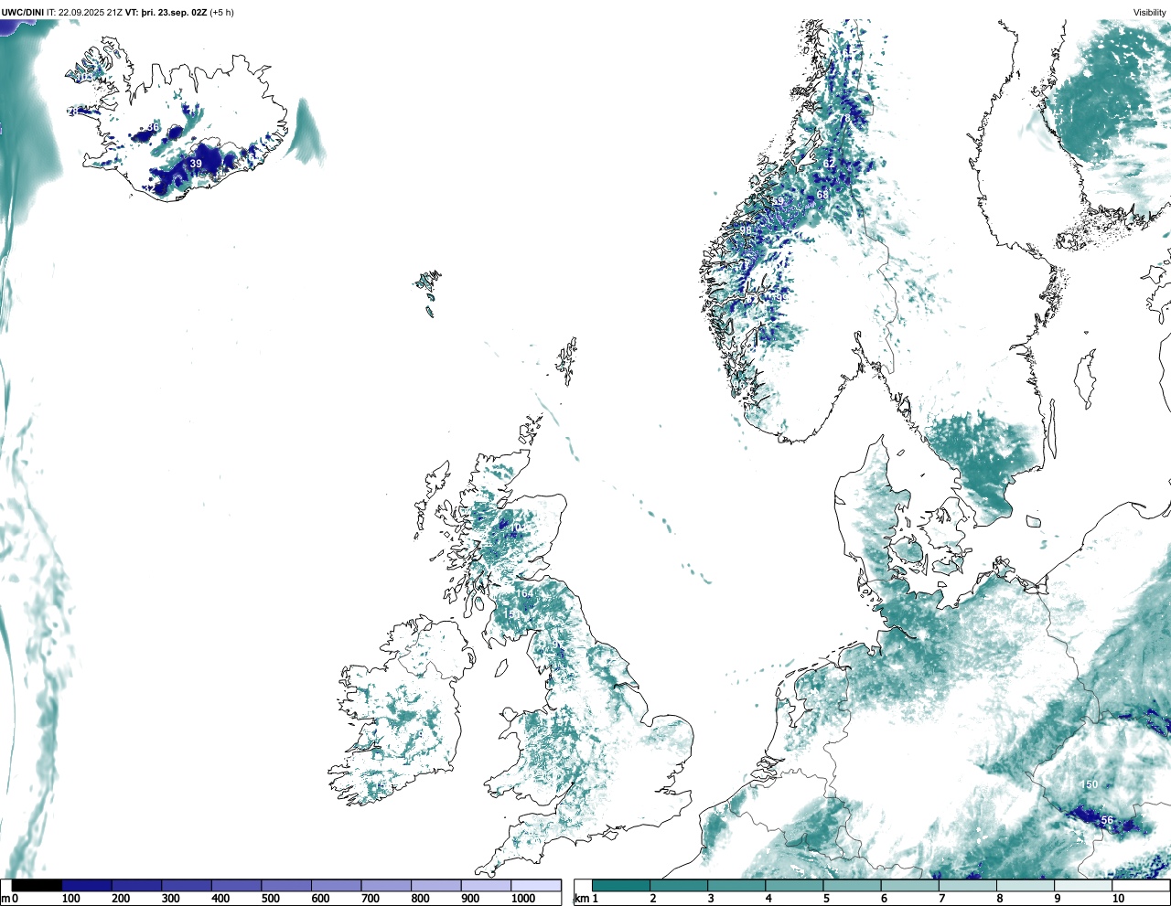Pick the 5–6 km legend swatch
Image resolution: width=1171 pixels, height=906 pixels.
852,885
